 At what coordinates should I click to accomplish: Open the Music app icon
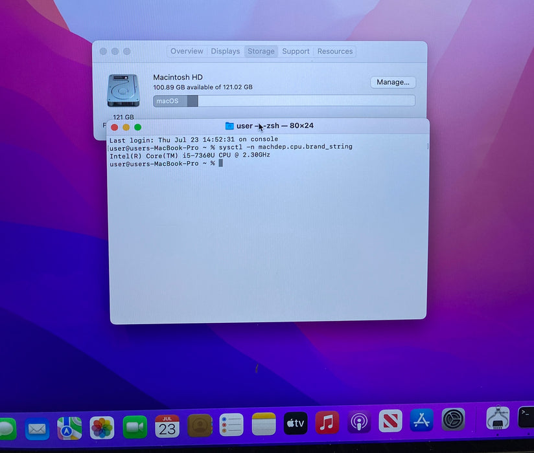point(327,423)
